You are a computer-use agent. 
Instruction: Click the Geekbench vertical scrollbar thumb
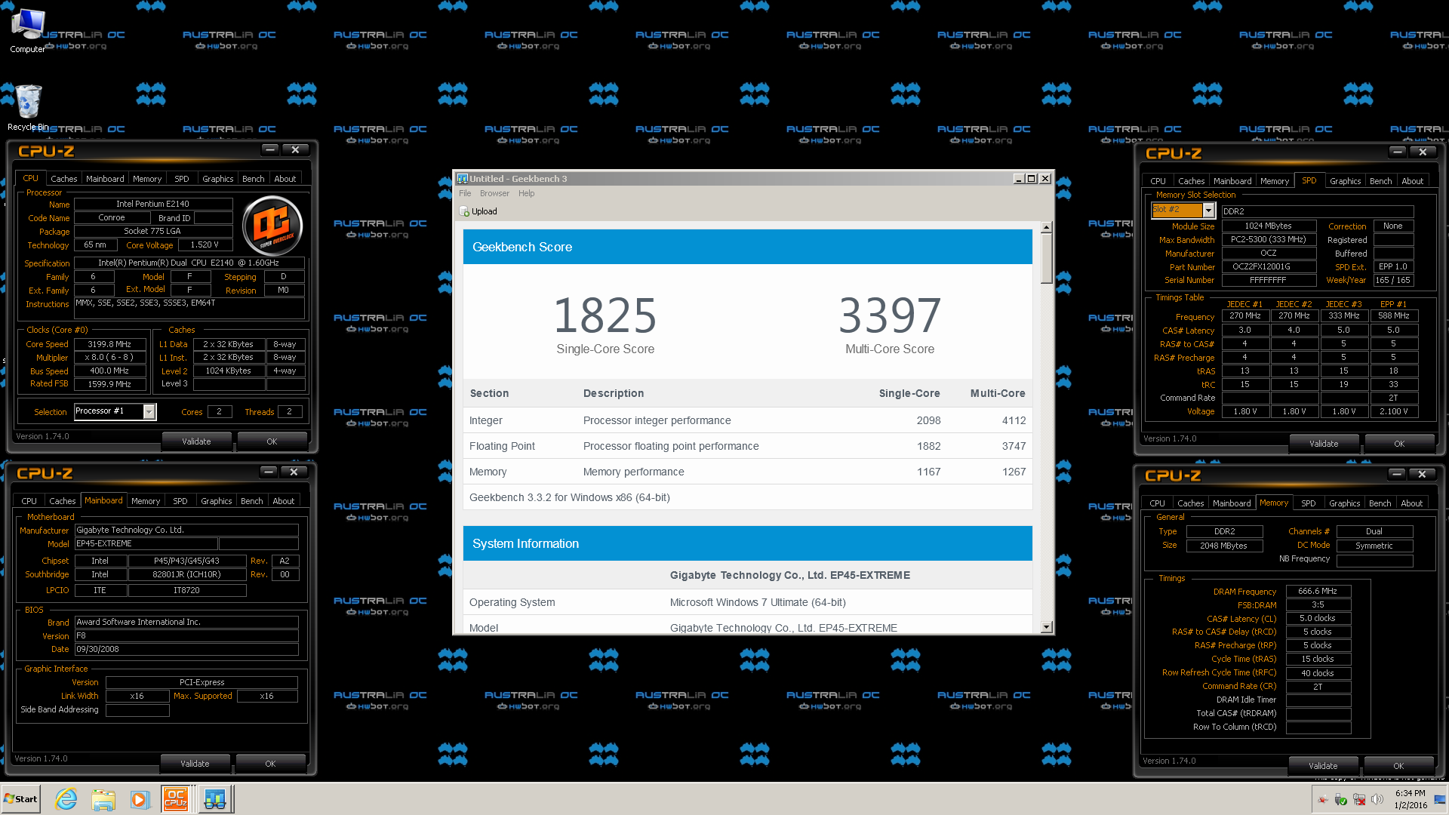pos(1046,258)
